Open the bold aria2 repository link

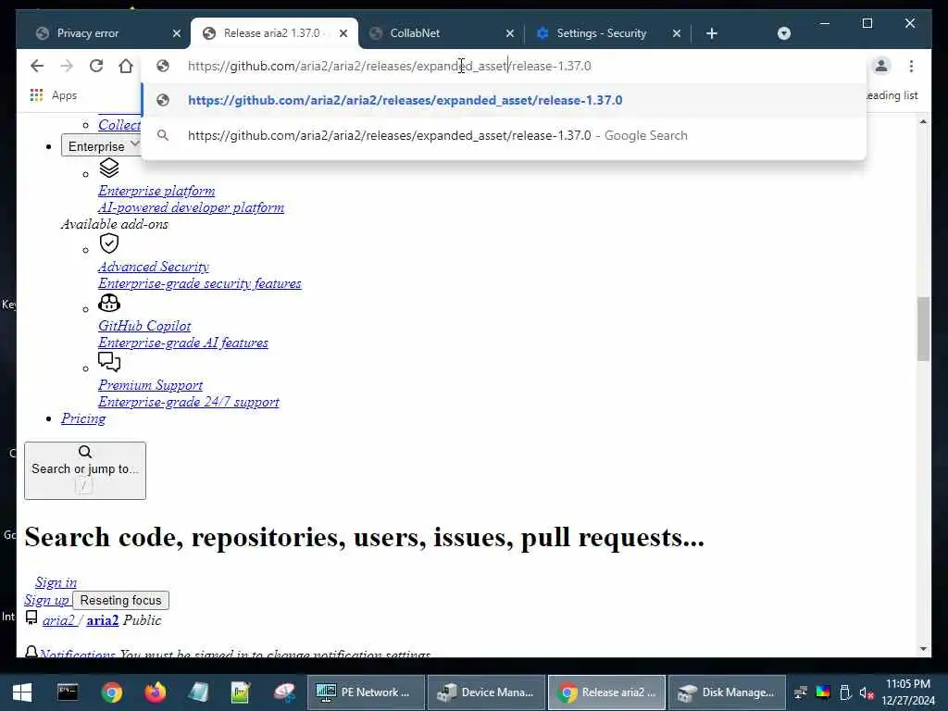[102, 620]
